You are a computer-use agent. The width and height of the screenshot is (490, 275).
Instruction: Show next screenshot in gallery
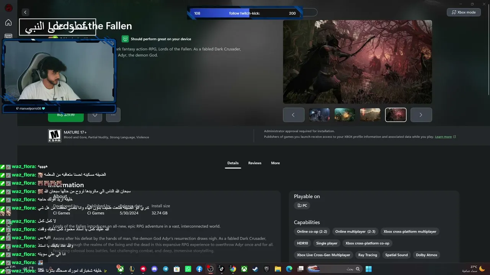tap(421, 115)
